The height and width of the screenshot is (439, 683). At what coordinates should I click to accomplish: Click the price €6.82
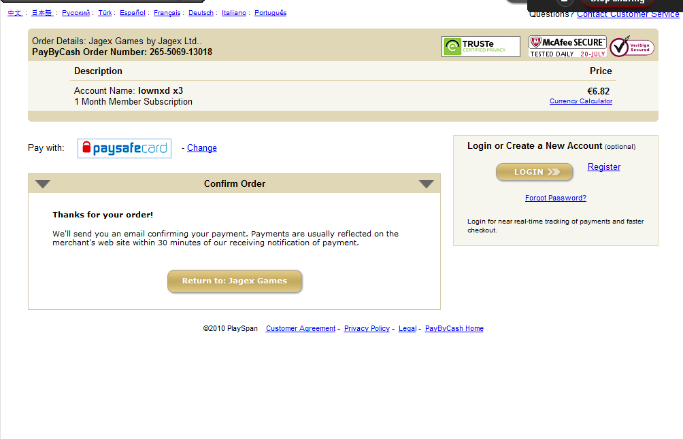point(598,91)
